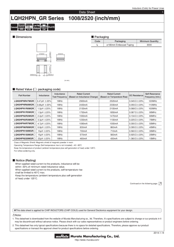The image size is (174, 247).
Task: Click the 460mA rated current cell
Action: click(x=83, y=139)
